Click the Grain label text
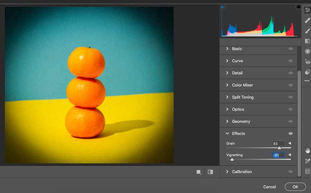 (x=230, y=143)
